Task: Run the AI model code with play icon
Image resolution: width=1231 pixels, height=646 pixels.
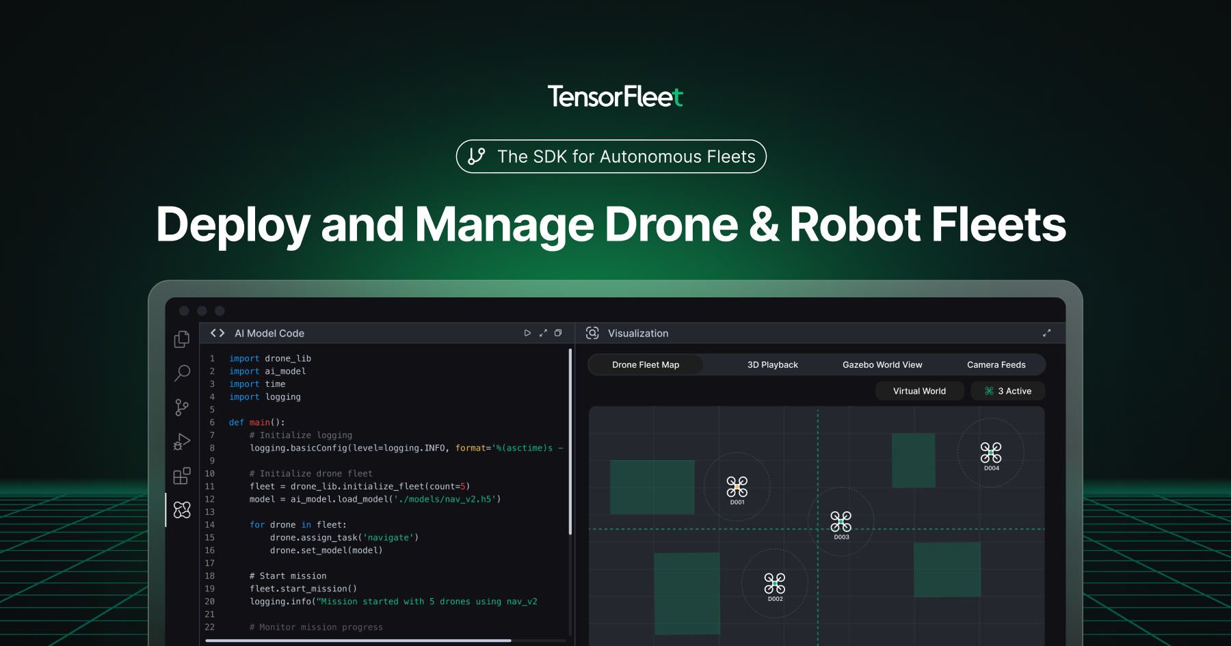Action: coord(527,333)
